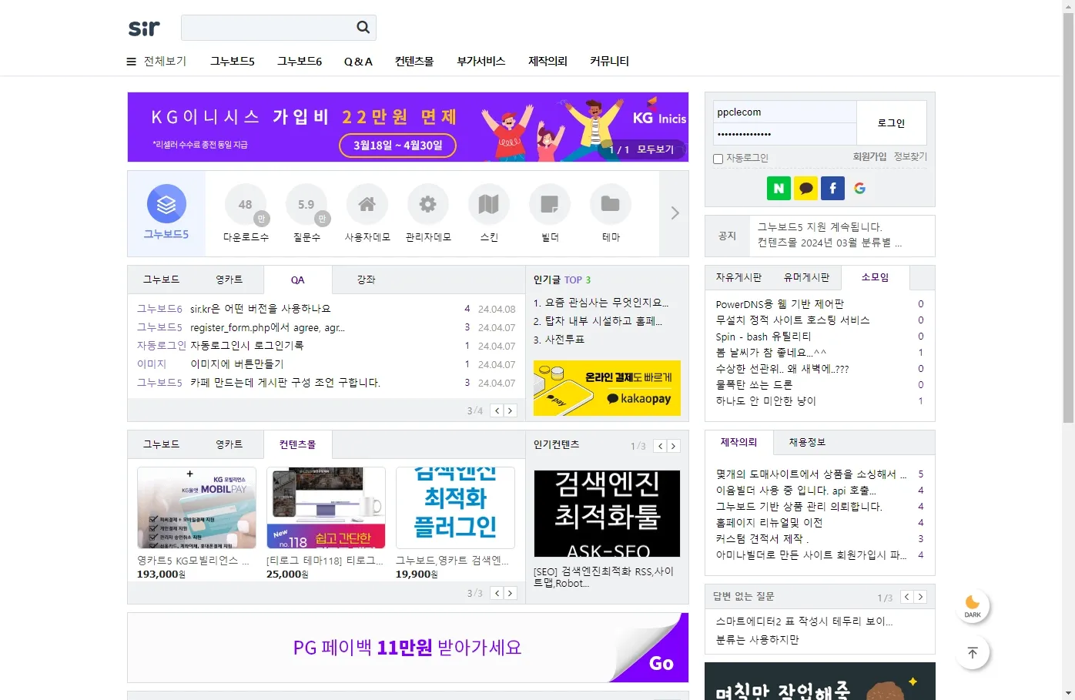Click the Go button on PG banner
Image resolution: width=1075 pixels, height=700 pixels.
pyautogui.click(x=661, y=663)
